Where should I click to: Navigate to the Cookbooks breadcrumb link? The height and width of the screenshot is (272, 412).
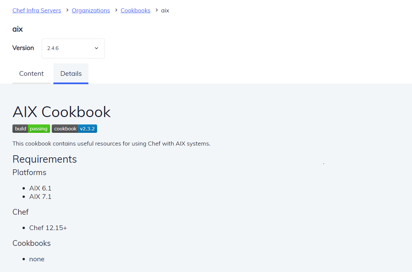(x=135, y=10)
